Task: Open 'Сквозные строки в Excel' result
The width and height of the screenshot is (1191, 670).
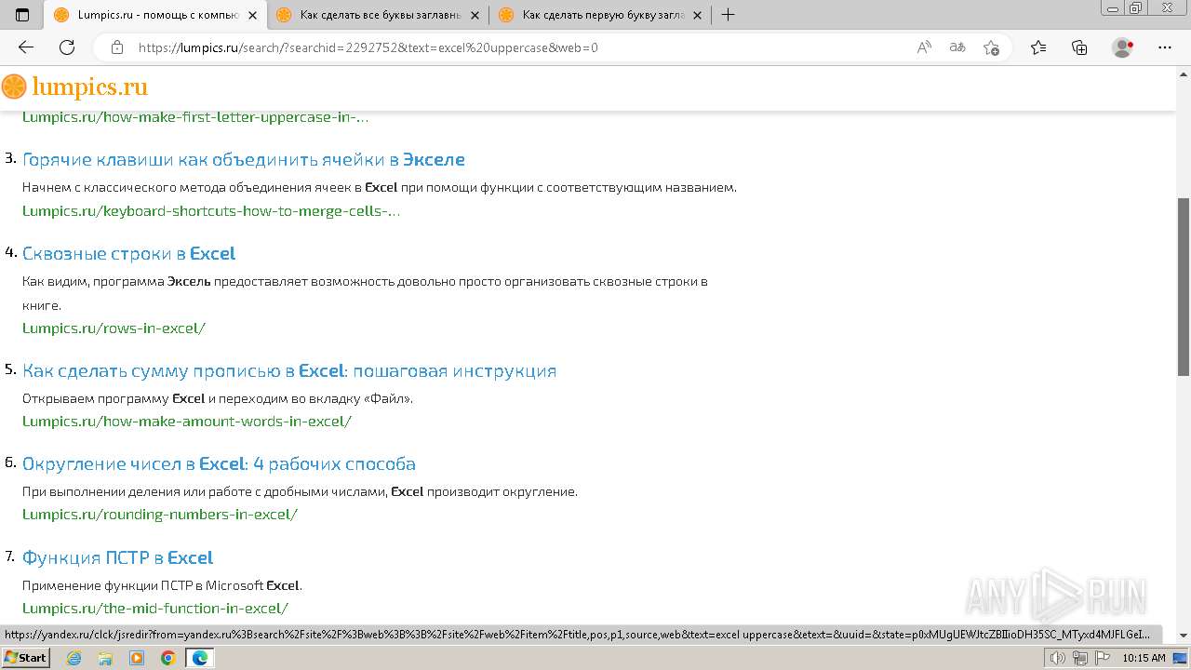Action: click(x=128, y=253)
